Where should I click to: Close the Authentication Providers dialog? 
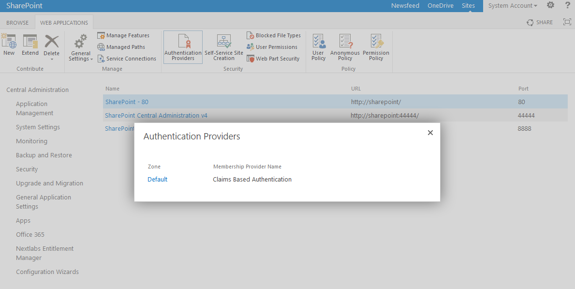(x=430, y=133)
